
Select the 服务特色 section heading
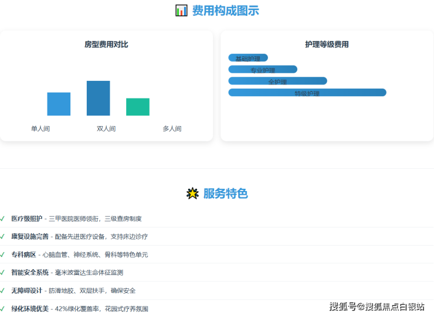[x=225, y=193]
